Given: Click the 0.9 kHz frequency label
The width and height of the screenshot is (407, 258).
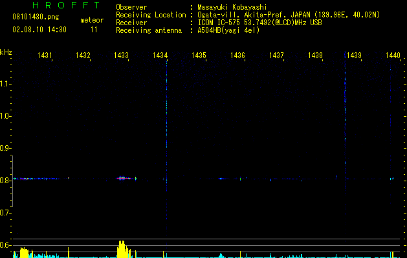Looking at the screenshot, I should [x=5, y=148].
